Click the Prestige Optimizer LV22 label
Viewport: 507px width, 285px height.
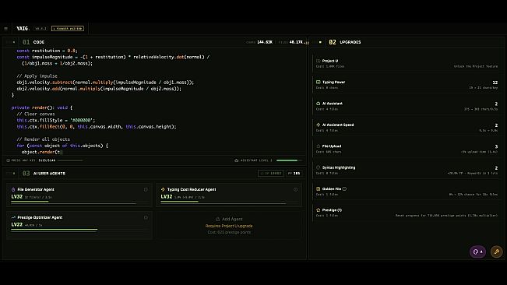tap(17, 224)
